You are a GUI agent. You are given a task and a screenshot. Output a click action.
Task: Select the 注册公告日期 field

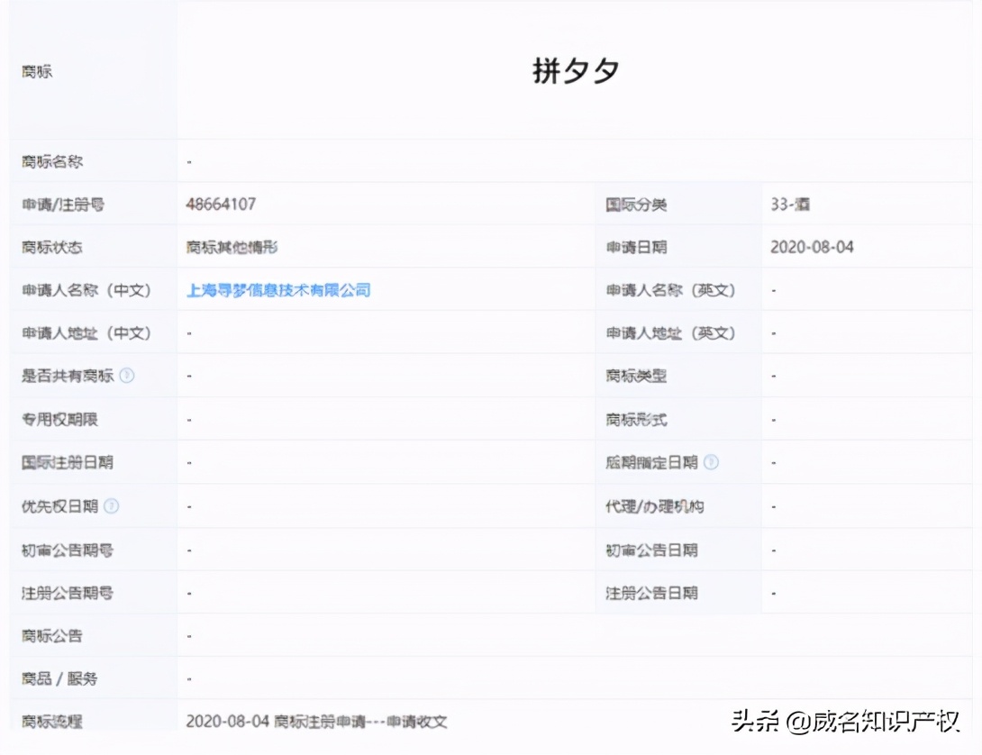[x=651, y=592]
